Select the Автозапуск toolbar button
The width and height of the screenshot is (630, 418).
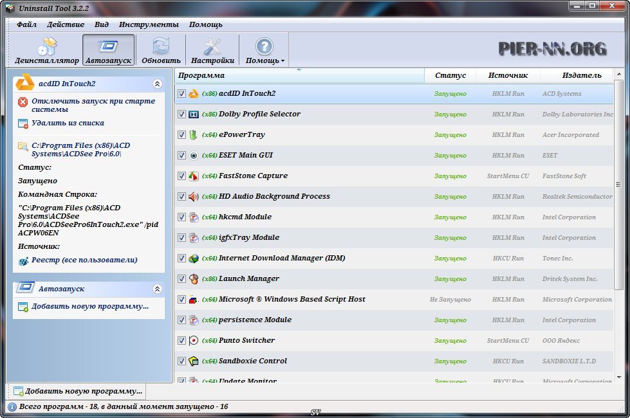click(x=109, y=50)
